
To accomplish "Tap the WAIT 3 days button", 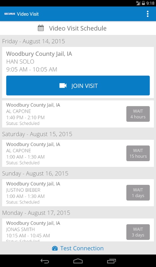I will click(x=138, y=232).
